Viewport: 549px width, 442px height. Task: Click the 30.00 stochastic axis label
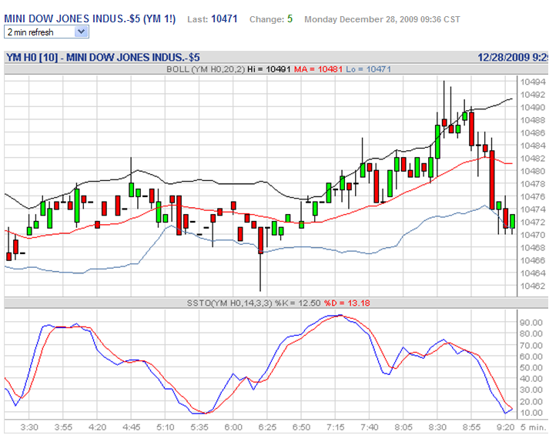tap(531, 390)
